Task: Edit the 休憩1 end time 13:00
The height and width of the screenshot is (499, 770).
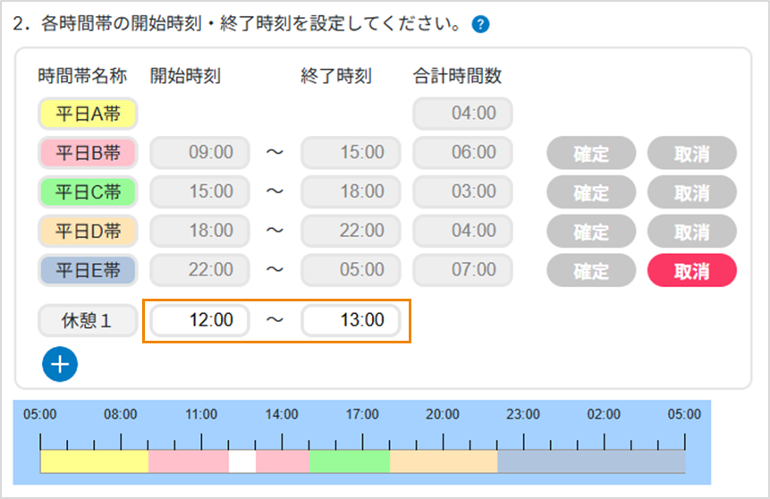Action: point(351,320)
